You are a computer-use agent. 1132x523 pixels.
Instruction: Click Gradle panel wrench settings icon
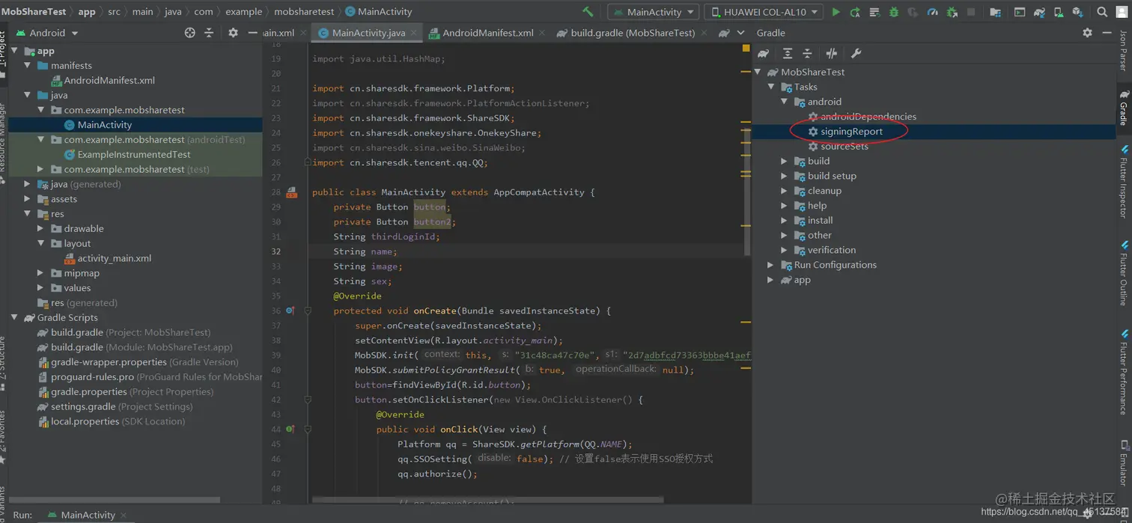856,53
